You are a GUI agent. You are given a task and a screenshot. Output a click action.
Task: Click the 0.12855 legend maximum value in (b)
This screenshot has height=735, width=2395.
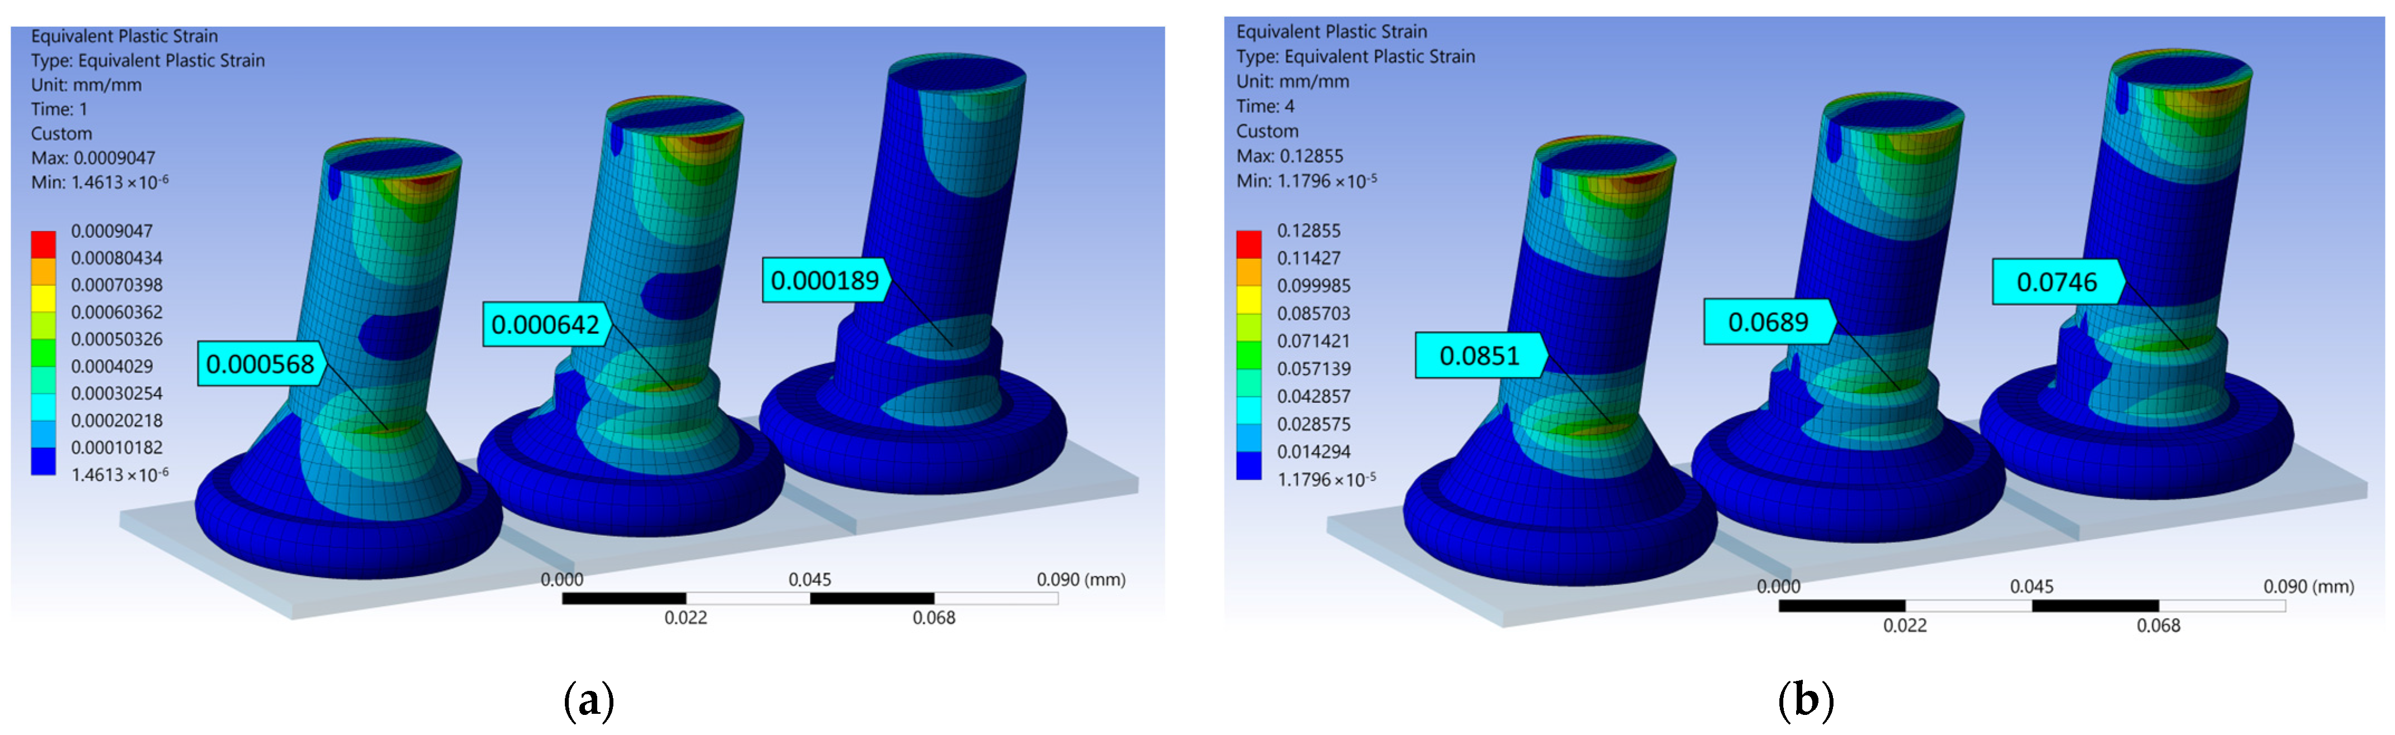[x=1308, y=230]
